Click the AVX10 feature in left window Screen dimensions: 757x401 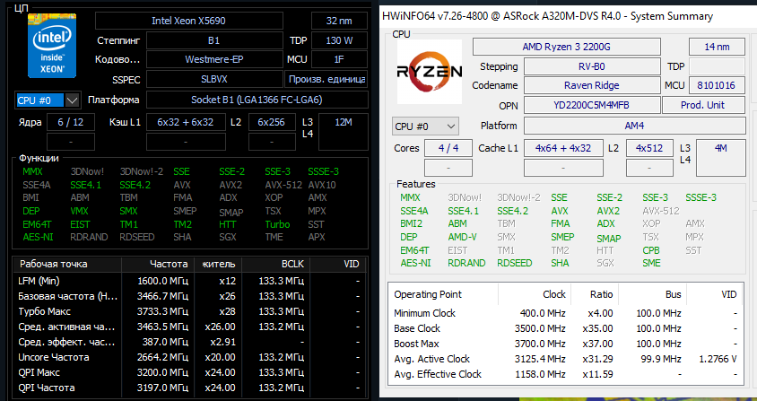coord(321,185)
